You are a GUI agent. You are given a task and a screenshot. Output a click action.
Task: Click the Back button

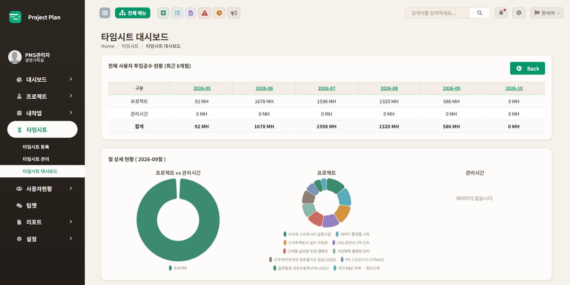527,68
